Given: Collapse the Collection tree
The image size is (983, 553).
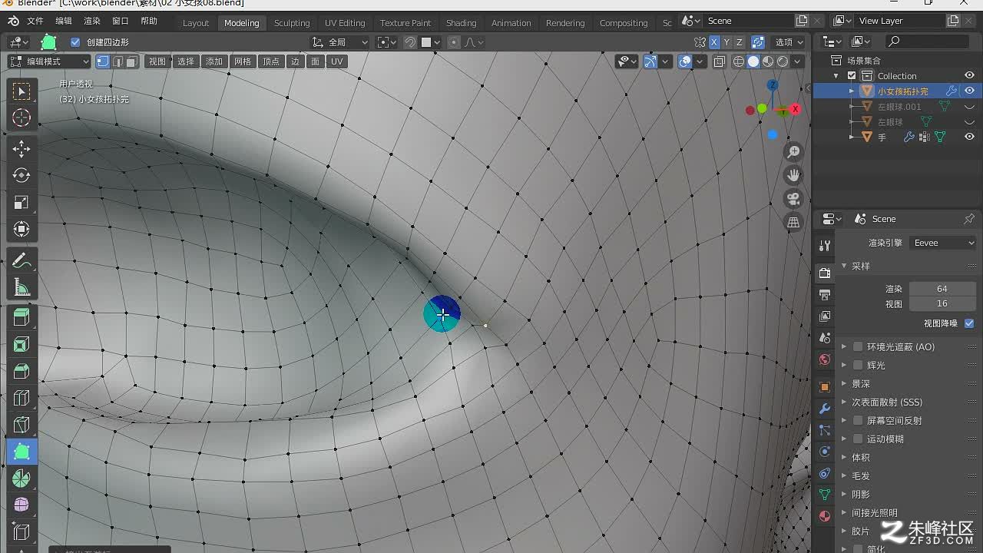Looking at the screenshot, I should [x=836, y=75].
